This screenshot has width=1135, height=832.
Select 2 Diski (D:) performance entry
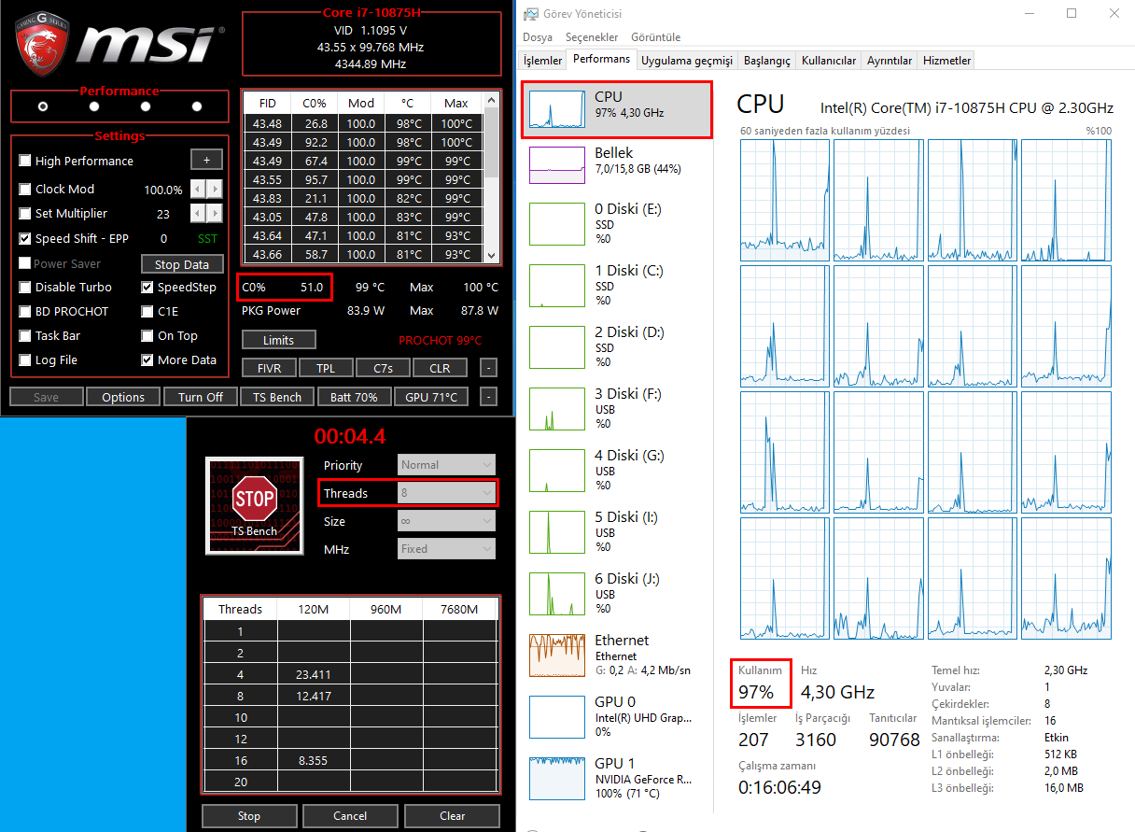[x=616, y=347]
